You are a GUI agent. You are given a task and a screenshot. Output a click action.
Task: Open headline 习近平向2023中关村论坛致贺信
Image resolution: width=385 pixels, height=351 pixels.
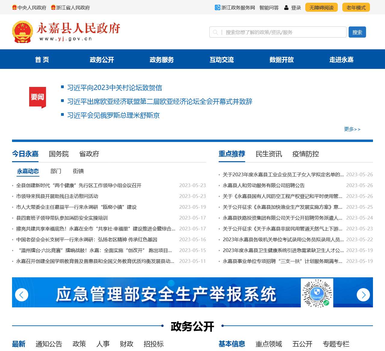[115, 88]
